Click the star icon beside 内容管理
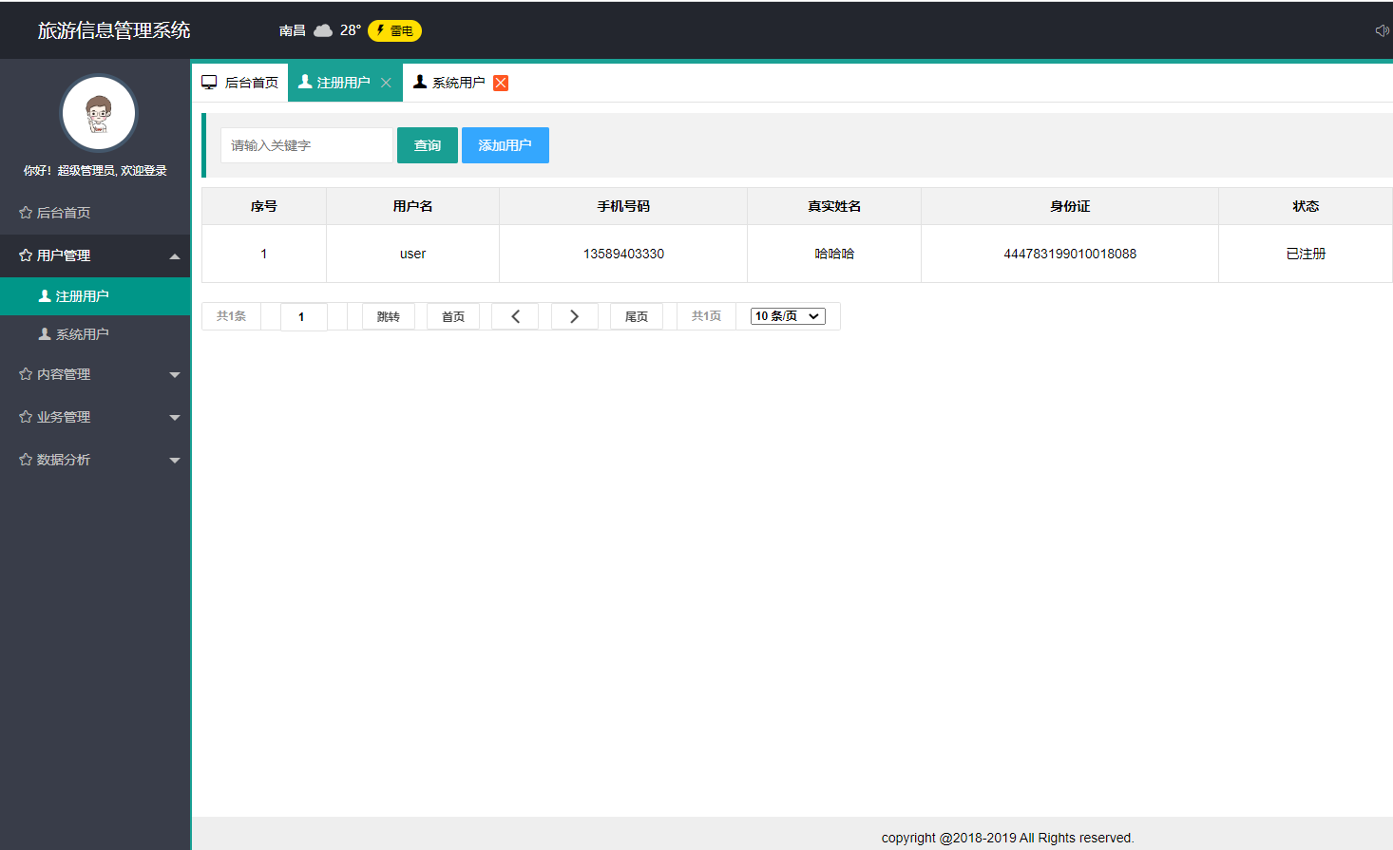This screenshot has height=850, width=1393. (x=26, y=374)
